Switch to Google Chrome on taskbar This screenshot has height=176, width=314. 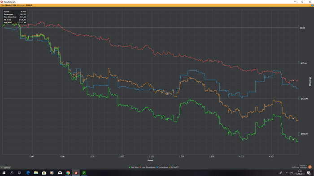click(x=68, y=173)
